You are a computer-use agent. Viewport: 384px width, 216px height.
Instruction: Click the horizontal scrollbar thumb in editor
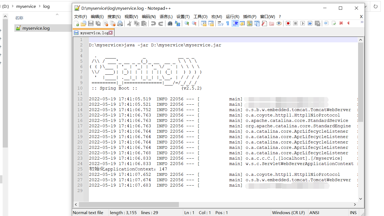[129, 204]
